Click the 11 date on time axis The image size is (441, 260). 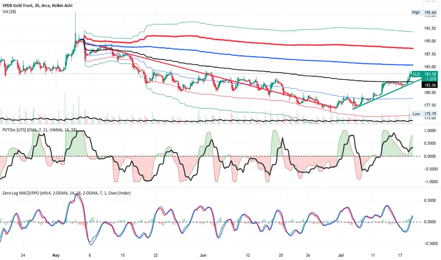[373, 255]
